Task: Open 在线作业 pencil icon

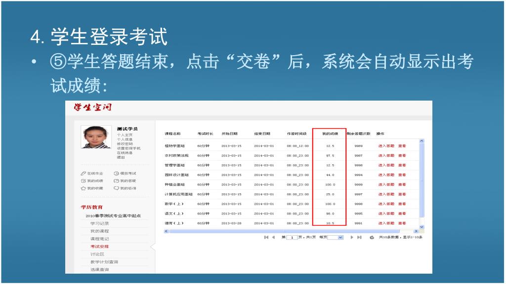Action: 83,174
